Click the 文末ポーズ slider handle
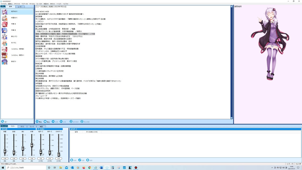 click(59, 154)
